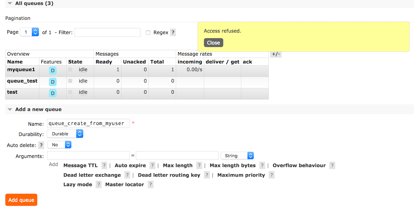
Task: Collapse the All queues section
Action: point(10,3)
